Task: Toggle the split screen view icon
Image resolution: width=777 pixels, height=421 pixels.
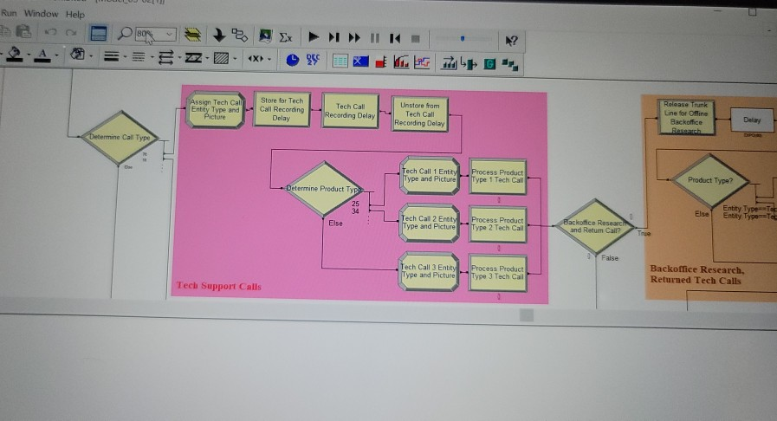Action: (98, 33)
